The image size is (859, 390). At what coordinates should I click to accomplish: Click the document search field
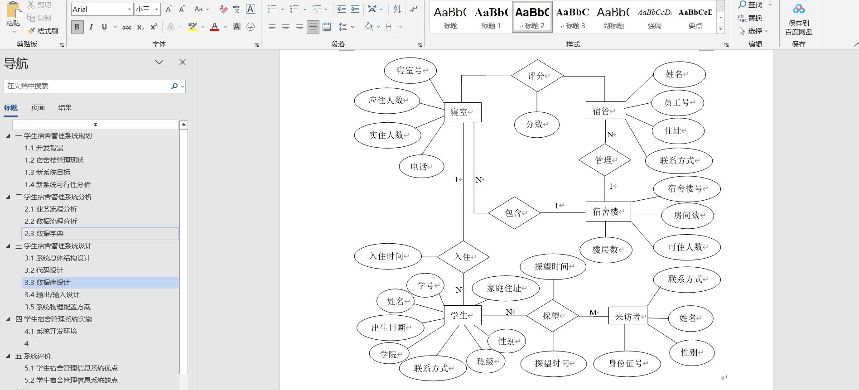pyautogui.click(x=86, y=86)
